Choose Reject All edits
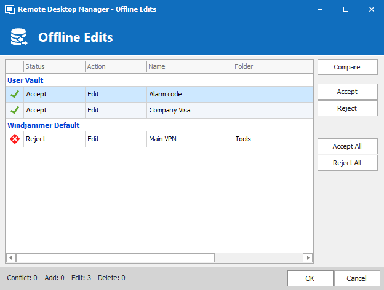384x290 pixels. coord(347,163)
